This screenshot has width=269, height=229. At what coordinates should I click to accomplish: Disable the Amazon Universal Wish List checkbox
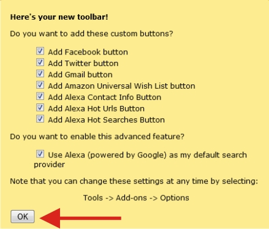[x=40, y=84]
